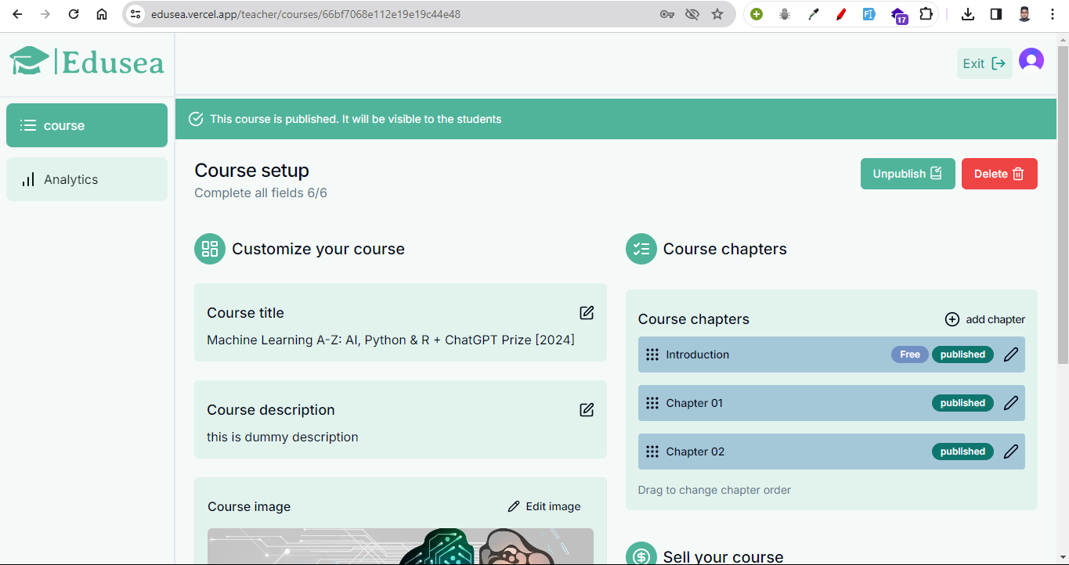This screenshot has width=1069, height=565.
Task: Click 'Complete all fields 6/6' text
Action: (261, 193)
